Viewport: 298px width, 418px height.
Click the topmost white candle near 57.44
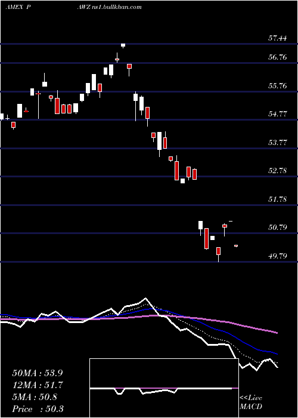(x=123, y=45)
